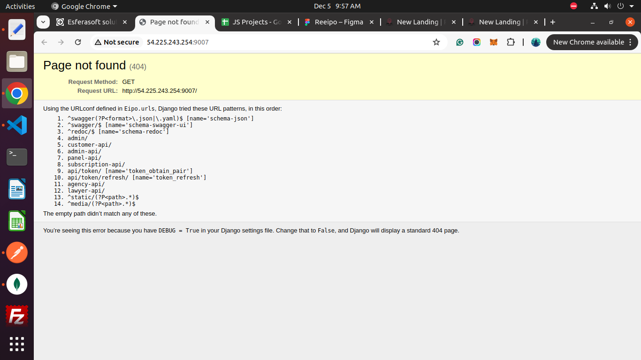641x360 pixels.
Task: Open the system status menu power icon
Action: point(620,6)
